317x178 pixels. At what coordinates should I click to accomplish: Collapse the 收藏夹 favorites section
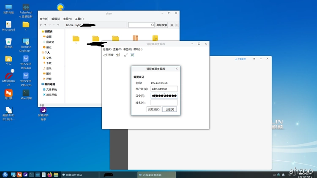(47, 32)
